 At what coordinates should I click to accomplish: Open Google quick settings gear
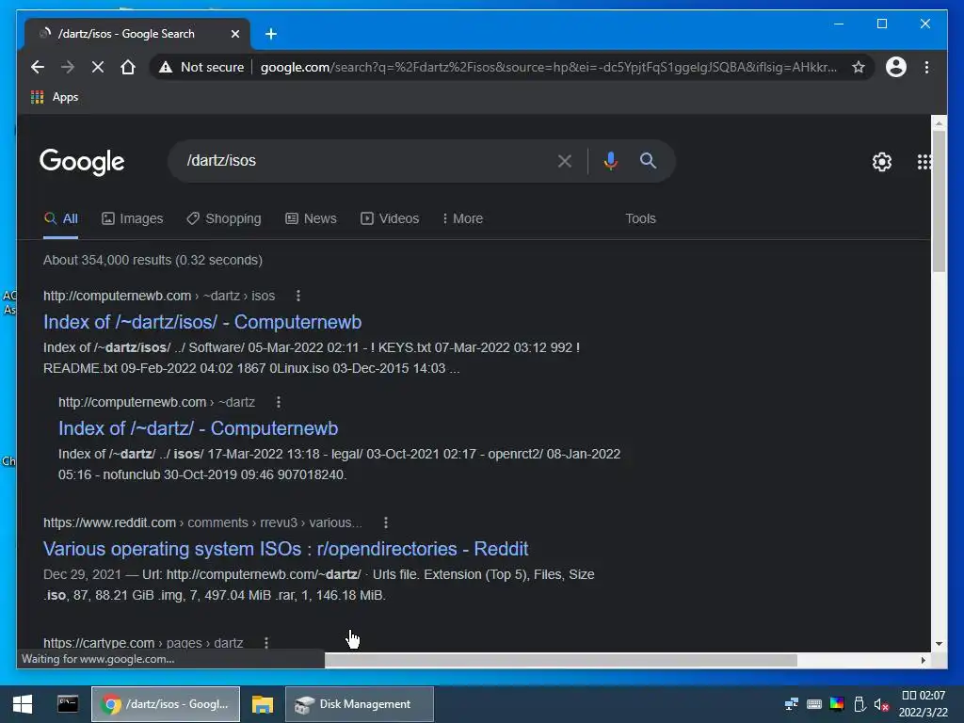881,162
